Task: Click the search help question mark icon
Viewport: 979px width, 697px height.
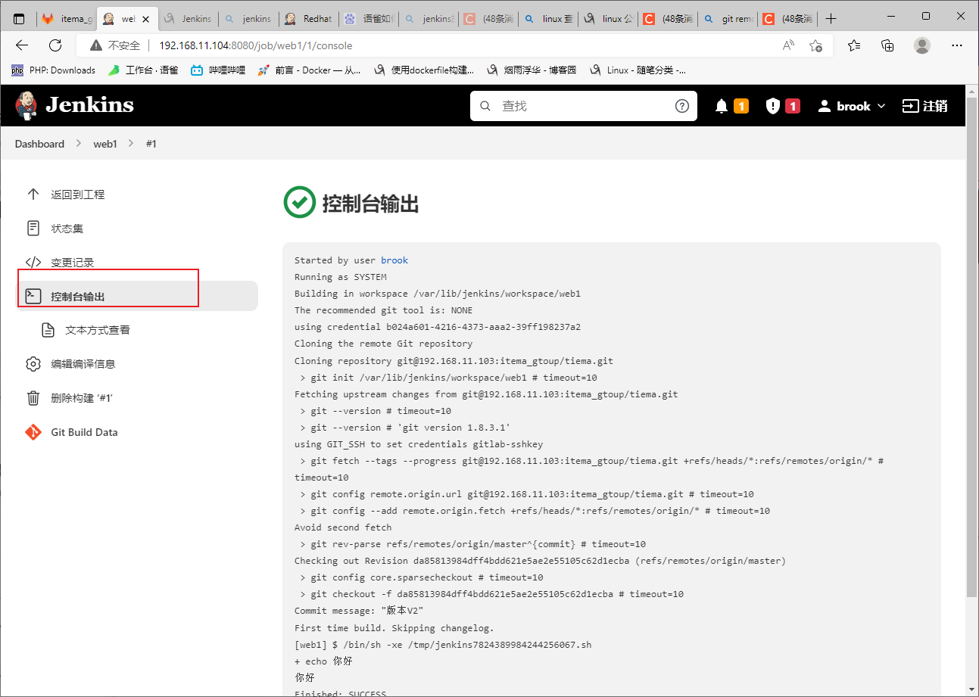Action: pyautogui.click(x=681, y=106)
